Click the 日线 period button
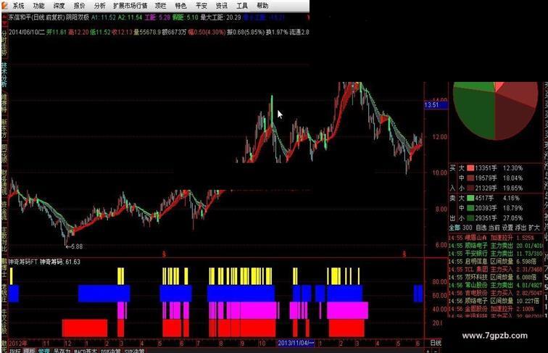This screenshot has height=353, width=548. [436, 343]
